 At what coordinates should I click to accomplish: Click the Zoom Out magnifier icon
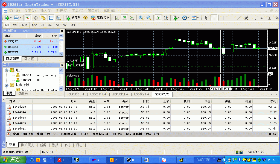point(149,18)
